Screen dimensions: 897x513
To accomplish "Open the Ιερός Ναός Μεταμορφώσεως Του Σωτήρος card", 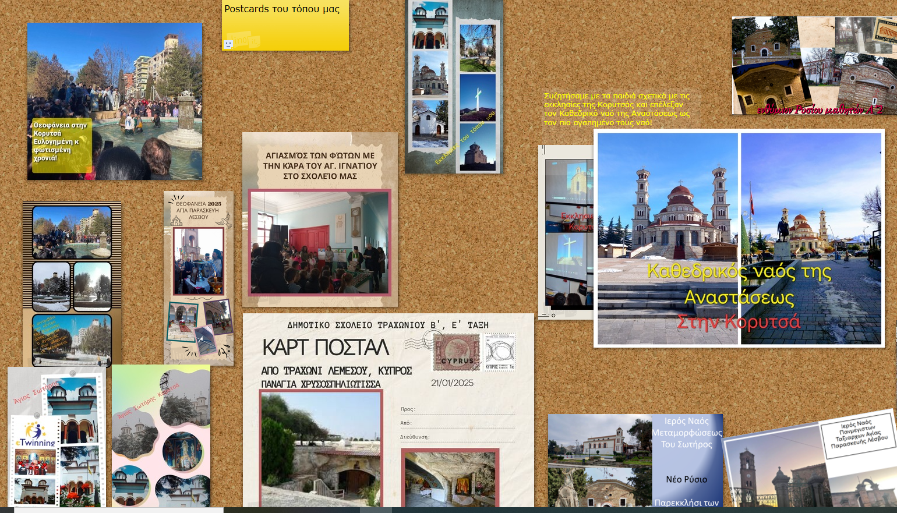I will pos(635,460).
